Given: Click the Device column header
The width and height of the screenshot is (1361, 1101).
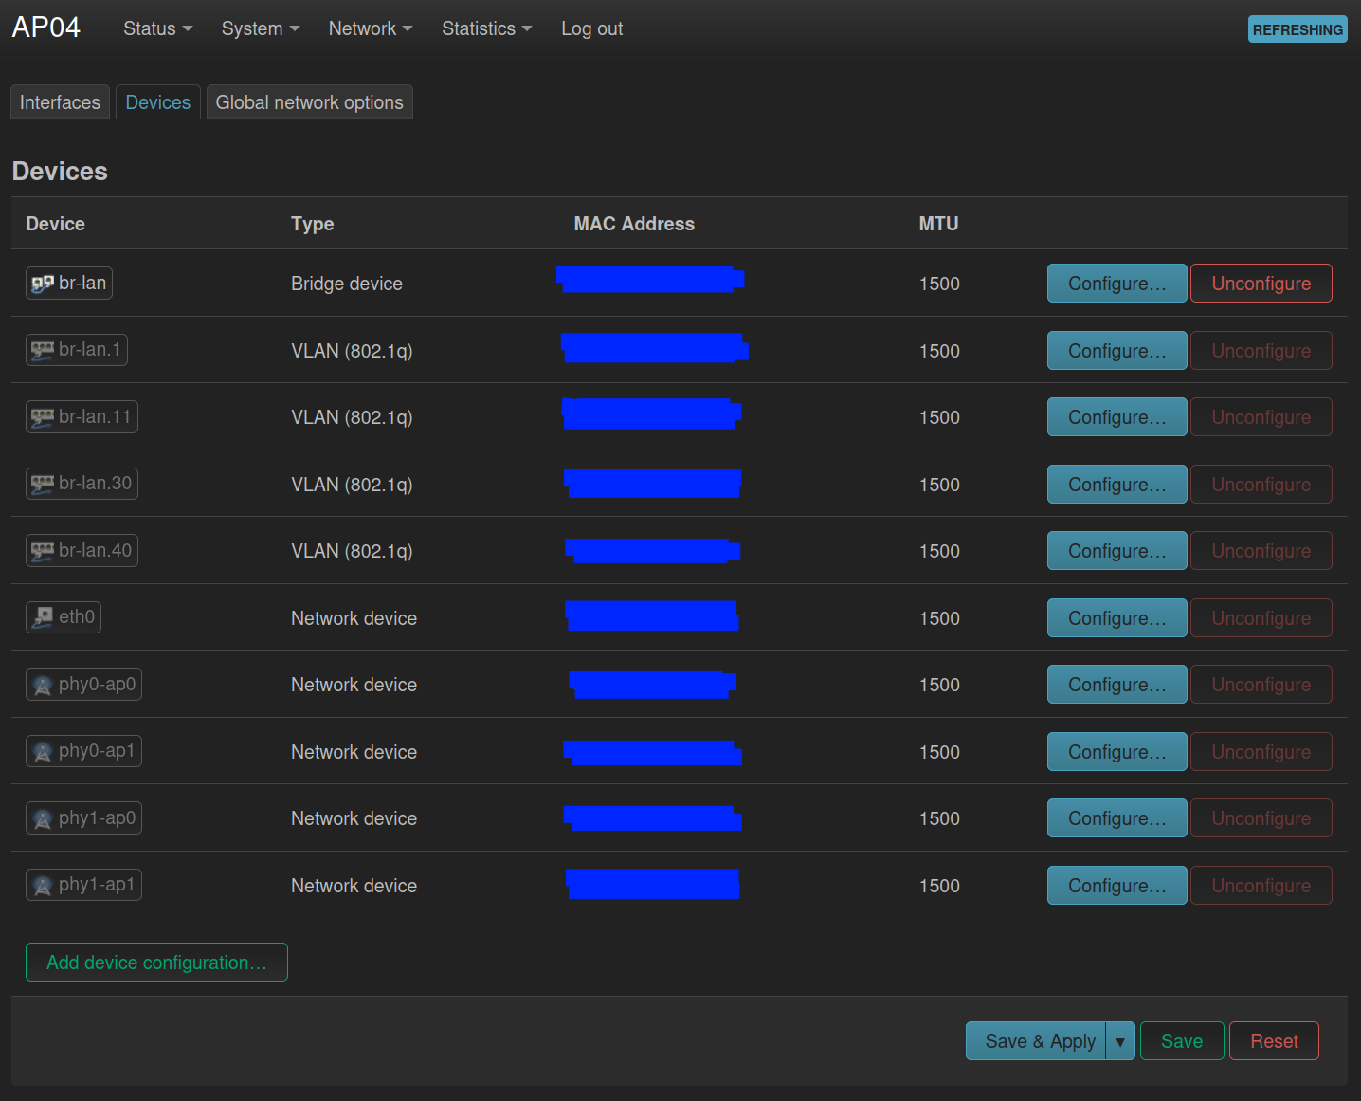Looking at the screenshot, I should 55,224.
